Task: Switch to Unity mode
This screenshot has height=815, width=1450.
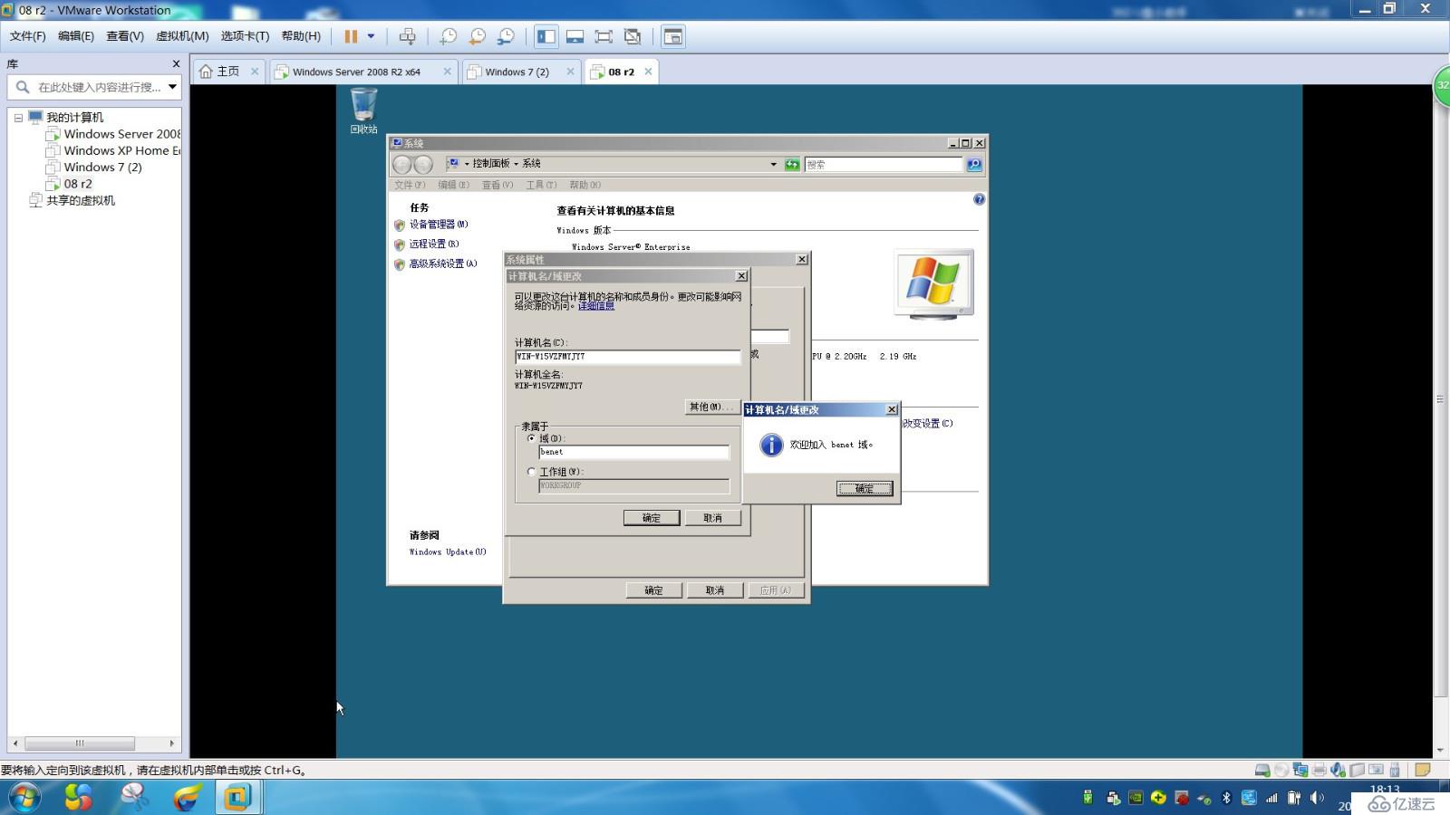Action: (633, 36)
